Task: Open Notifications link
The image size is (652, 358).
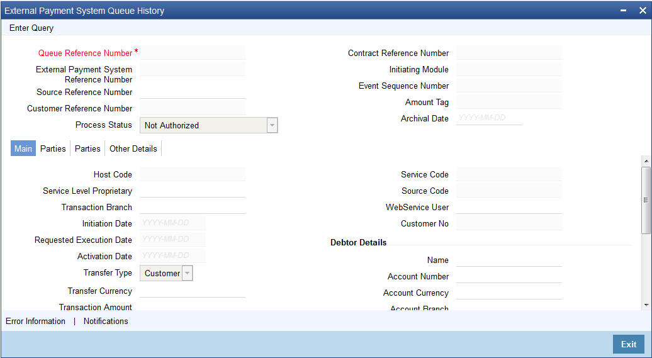Action: pyautogui.click(x=106, y=321)
